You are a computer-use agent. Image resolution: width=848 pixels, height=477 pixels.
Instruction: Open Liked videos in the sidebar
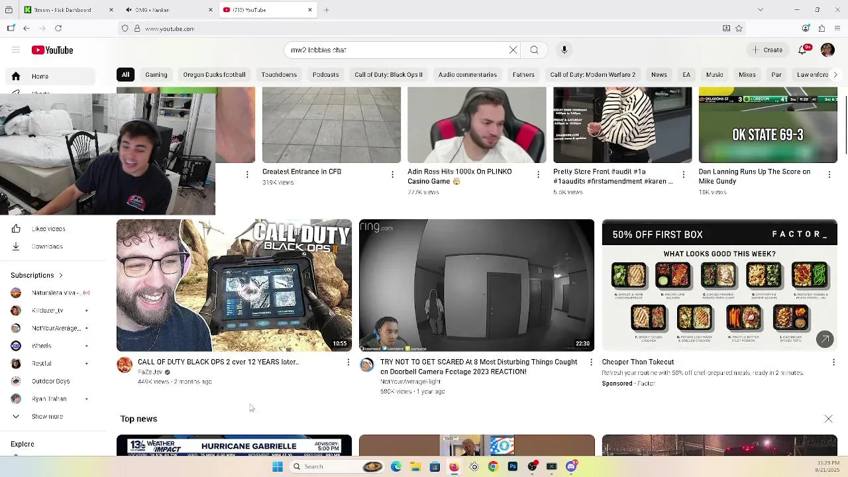pyautogui.click(x=48, y=229)
